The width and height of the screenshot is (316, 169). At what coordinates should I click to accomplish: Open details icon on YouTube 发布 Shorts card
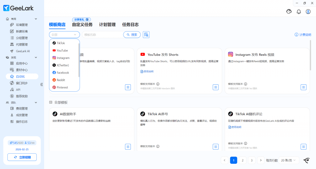tap(216, 87)
